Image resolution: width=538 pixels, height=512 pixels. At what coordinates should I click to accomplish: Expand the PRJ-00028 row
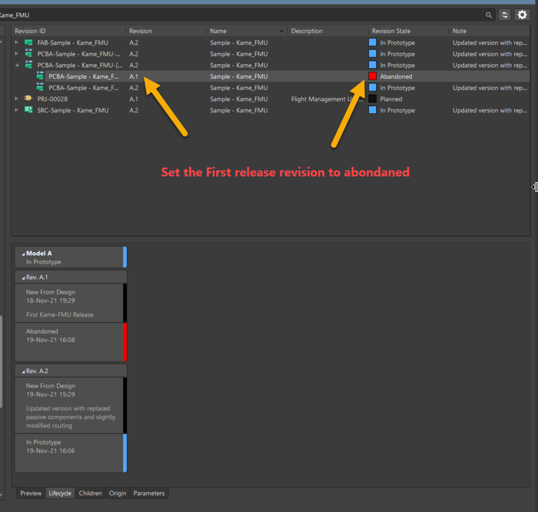(16, 99)
